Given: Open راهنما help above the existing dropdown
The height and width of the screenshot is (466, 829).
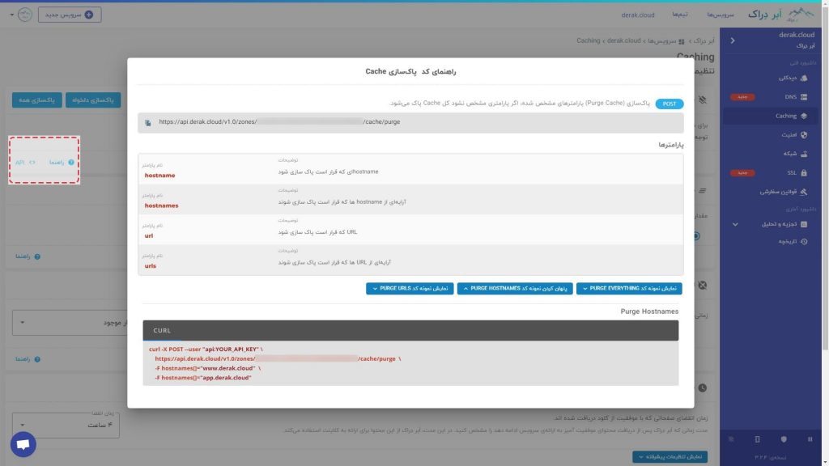Looking at the screenshot, I should pos(28,256).
